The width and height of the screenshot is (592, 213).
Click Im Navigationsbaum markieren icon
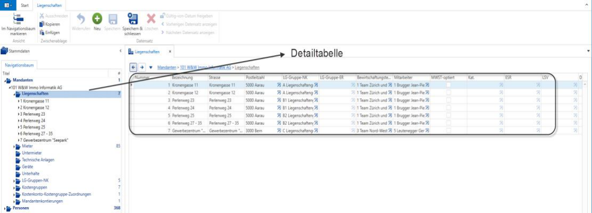click(x=18, y=19)
